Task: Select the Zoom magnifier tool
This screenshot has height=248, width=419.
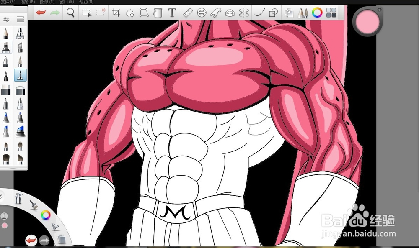Action: point(70,13)
